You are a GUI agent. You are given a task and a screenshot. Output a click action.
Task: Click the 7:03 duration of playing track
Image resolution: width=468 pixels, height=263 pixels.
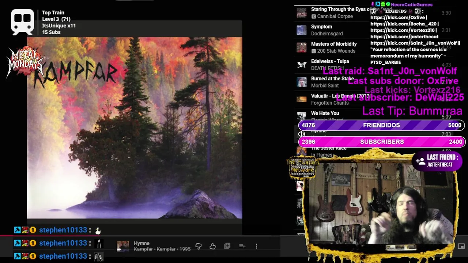pos(446,134)
